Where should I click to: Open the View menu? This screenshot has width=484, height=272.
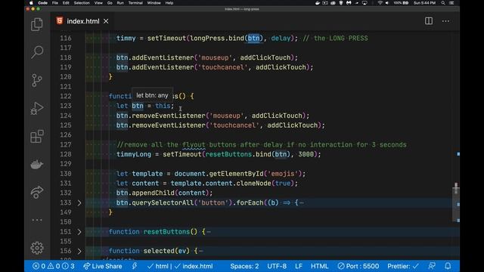point(98,3)
